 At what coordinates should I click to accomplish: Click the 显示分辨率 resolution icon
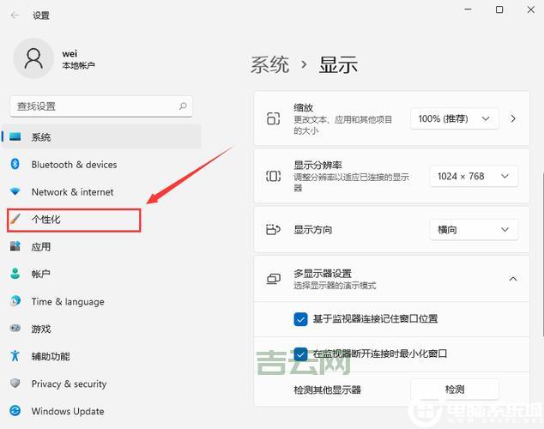[273, 176]
